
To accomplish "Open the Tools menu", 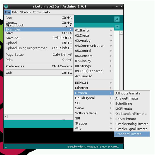I will (37, 12).
